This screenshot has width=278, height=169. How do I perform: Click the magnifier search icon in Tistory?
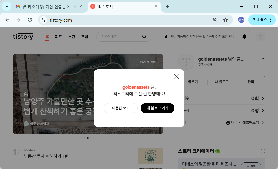tap(144, 37)
